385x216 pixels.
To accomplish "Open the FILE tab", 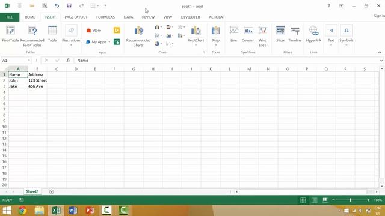I will pos(10,17).
